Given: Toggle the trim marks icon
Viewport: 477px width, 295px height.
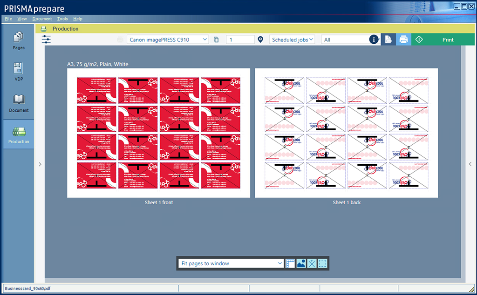Looking at the screenshot, I should click(x=312, y=263).
